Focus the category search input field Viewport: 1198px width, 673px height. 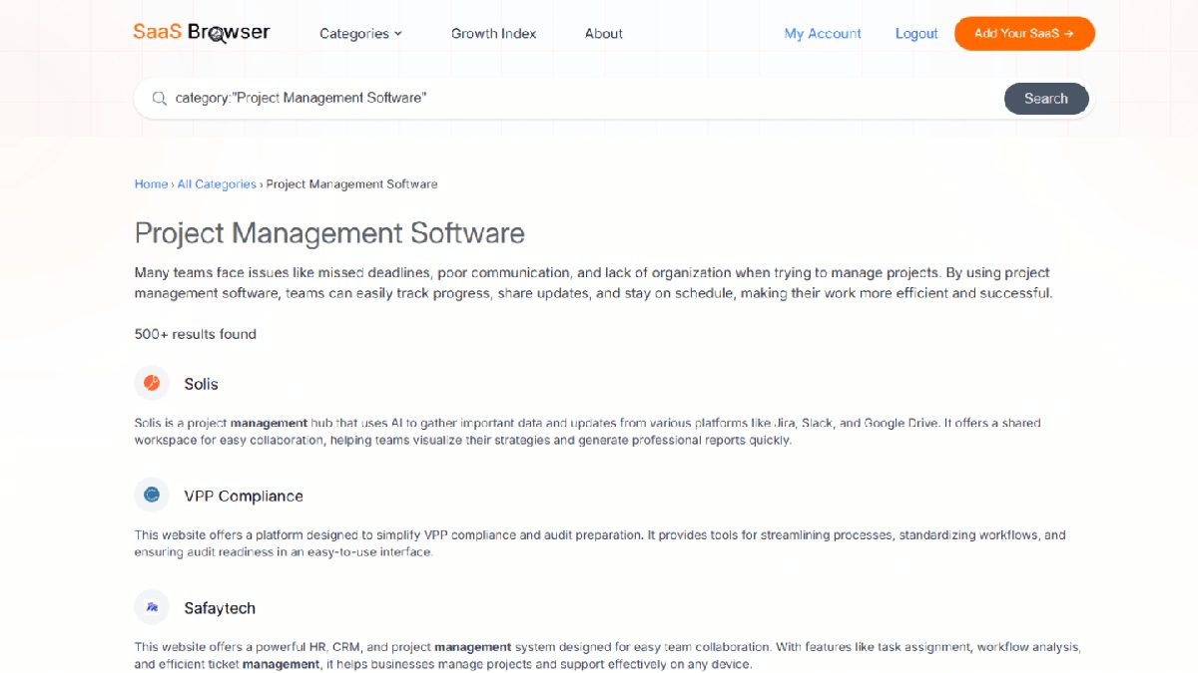pyautogui.click(x=579, y=98)
